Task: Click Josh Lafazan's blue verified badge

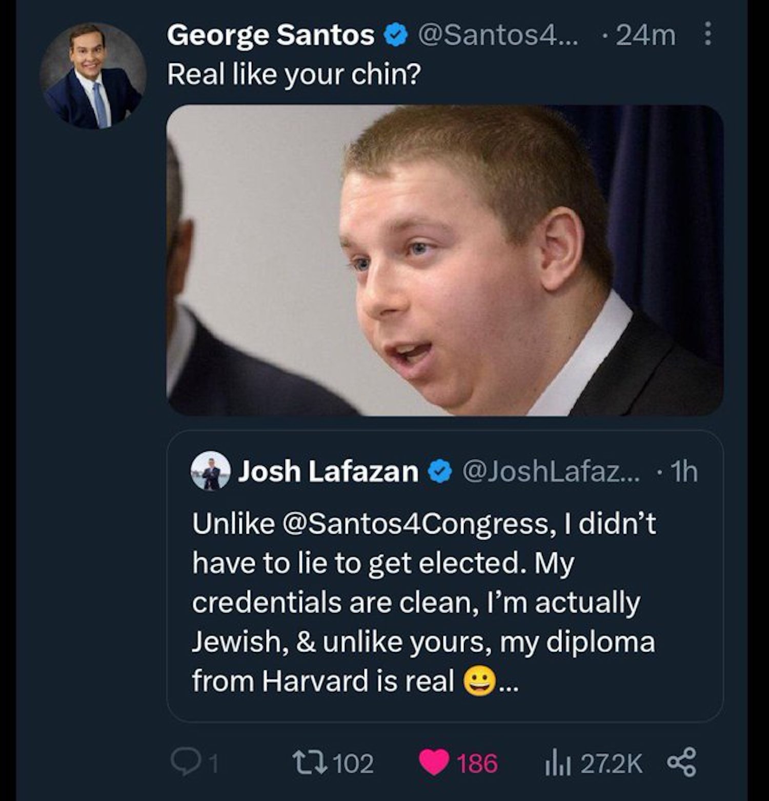Action: (x=439, y=472)
